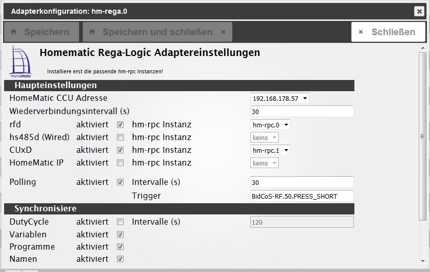Open the rfd hm-rpc Instanz dropdown
This screenshot has height=272, width=430.
pyautogui.click(x=270, y=125)
